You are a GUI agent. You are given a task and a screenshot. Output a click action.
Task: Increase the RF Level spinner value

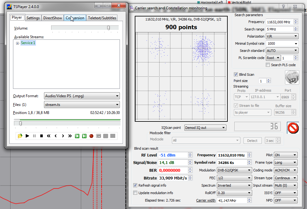[x=190, y=154]
